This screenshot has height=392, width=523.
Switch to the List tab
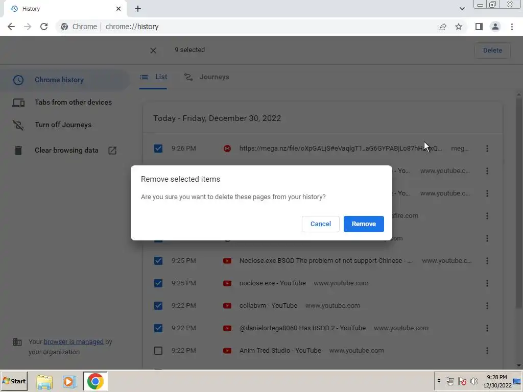click(x=153, y=77)
